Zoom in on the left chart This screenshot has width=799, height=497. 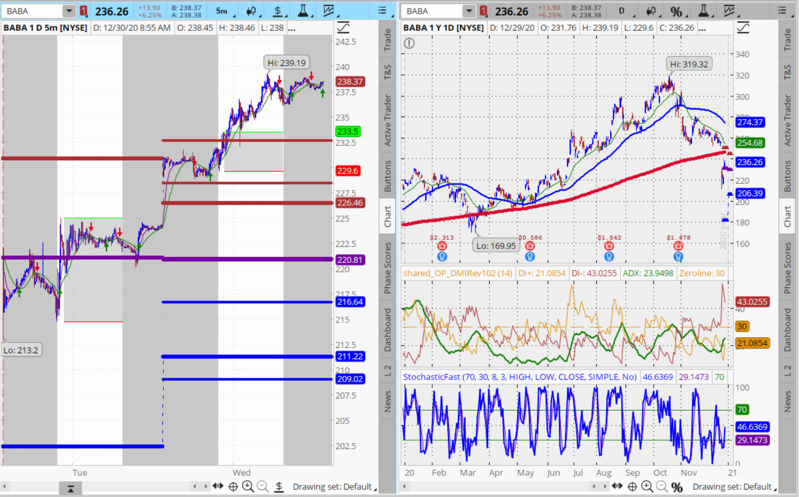248,486
